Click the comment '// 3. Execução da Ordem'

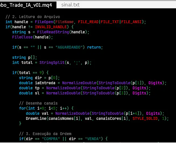pos(45,134)
